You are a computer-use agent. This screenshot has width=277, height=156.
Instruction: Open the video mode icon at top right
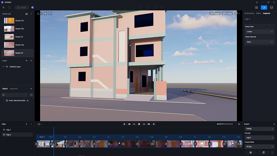point(264,7)
